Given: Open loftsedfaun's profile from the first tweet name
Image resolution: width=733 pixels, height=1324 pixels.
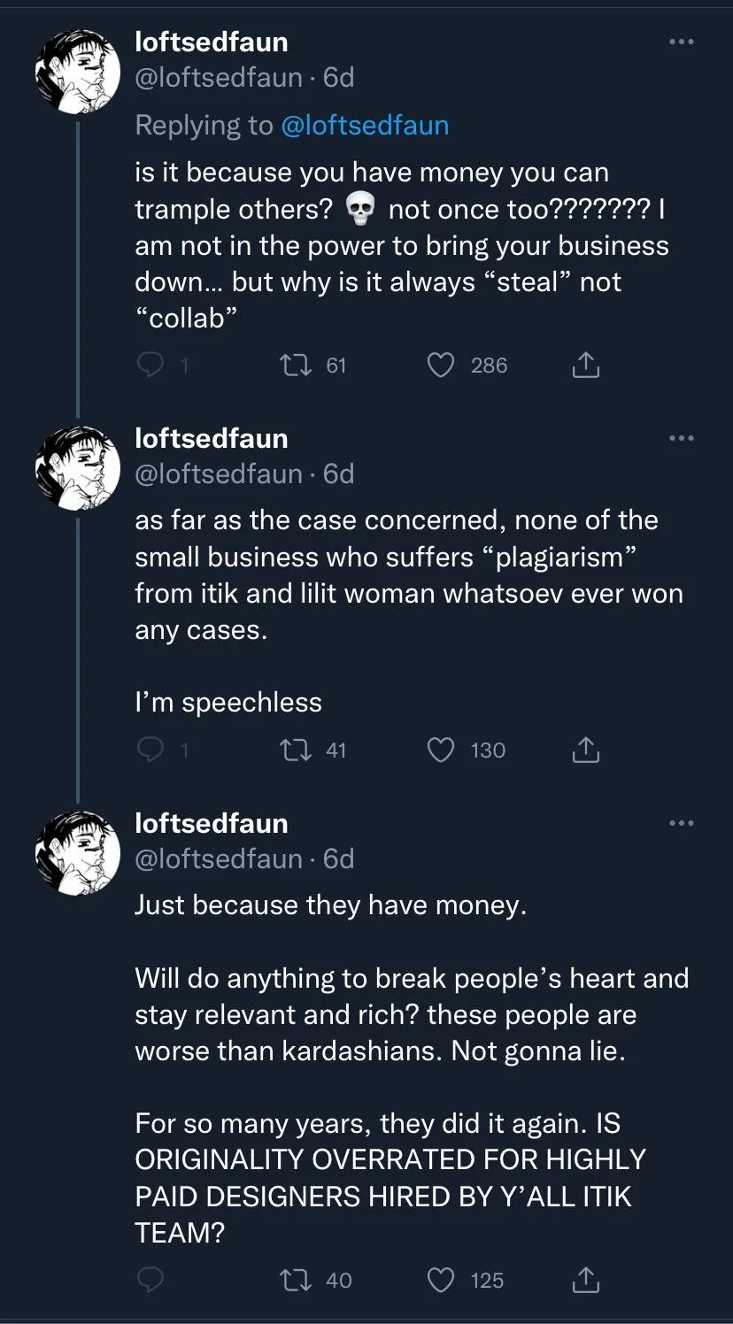Looking at the screenshot, I should [x=211, y=42].
